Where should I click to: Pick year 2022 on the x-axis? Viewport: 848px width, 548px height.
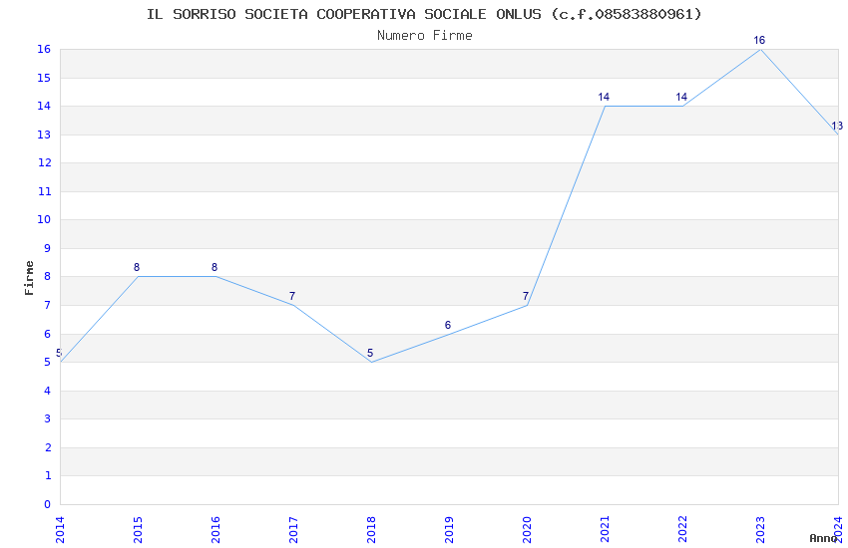pyautogui.click(x=682, y=530)
